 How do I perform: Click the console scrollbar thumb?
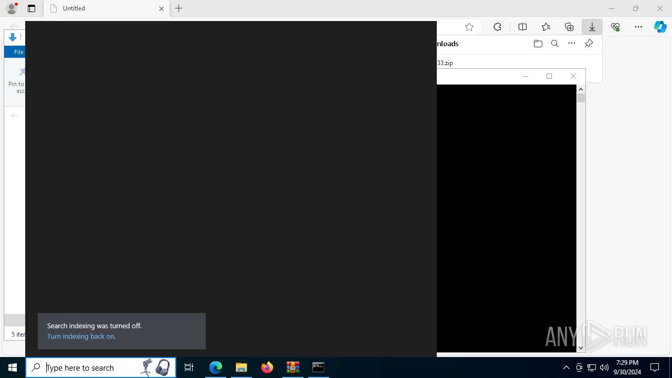581,98
